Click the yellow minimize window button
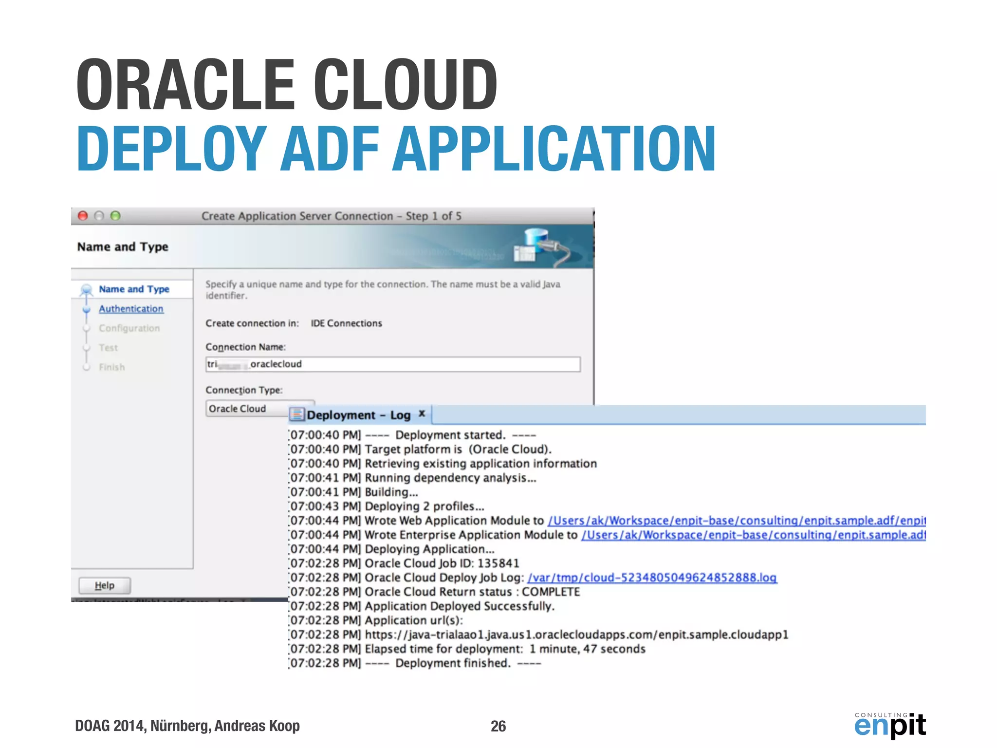The height and width of the screenshot is (748, 997). [x=99, y=216]
